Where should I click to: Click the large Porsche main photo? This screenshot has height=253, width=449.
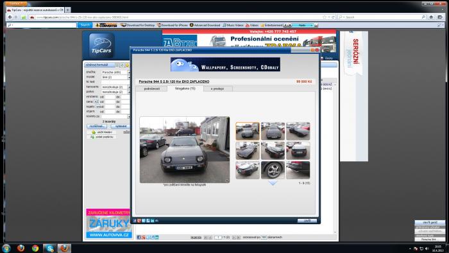(185, 150)
